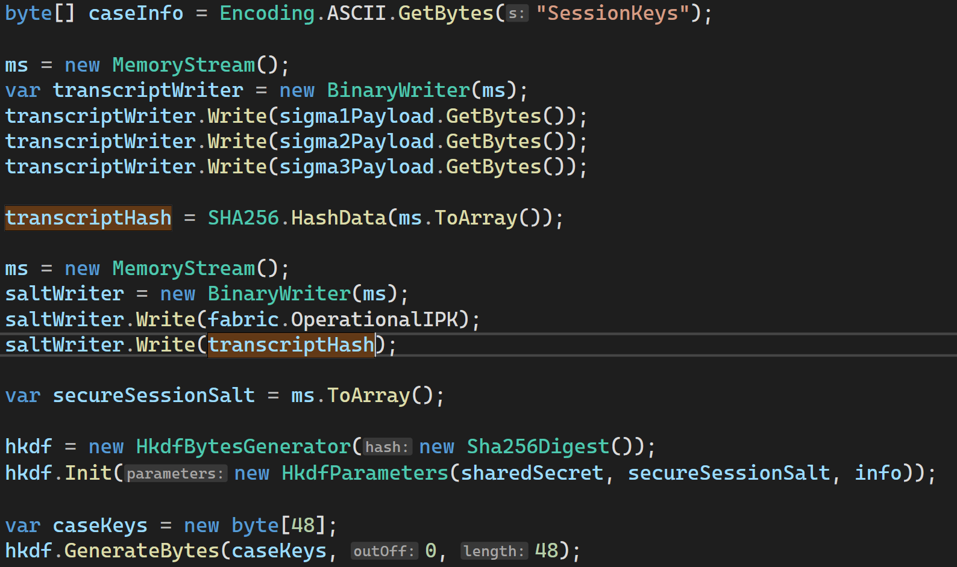Click the OperationalIPK property
This screenshot has width=957, height=567.
[x=374, y=320]
